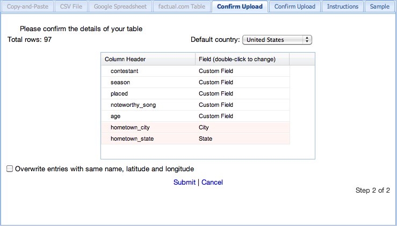Select the age column row
The height and width of the screenshot is (226, 397).
(195, 116)
